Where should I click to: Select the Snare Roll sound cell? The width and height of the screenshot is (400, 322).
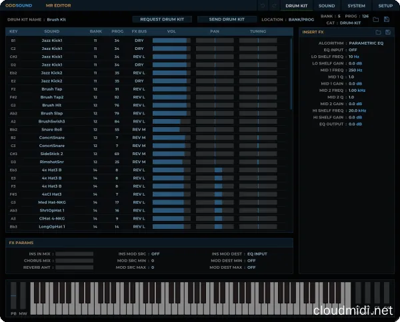coord(52,130)
